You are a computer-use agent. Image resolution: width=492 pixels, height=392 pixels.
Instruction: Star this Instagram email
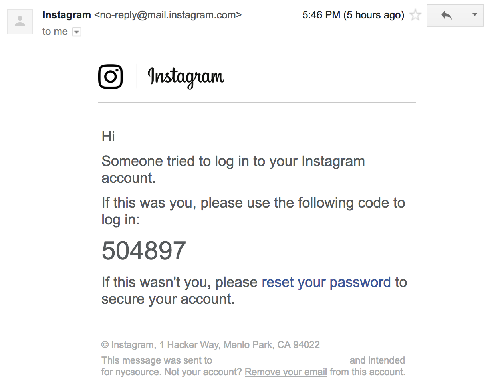click(x=415, y=15)
